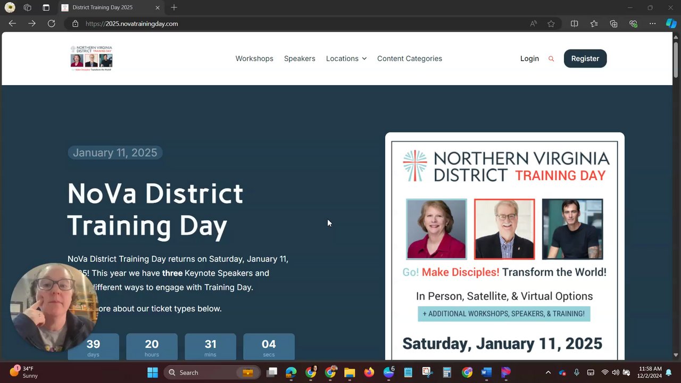
Task: Open Snipping Tool from the taskbar
Action: (427, 372)
